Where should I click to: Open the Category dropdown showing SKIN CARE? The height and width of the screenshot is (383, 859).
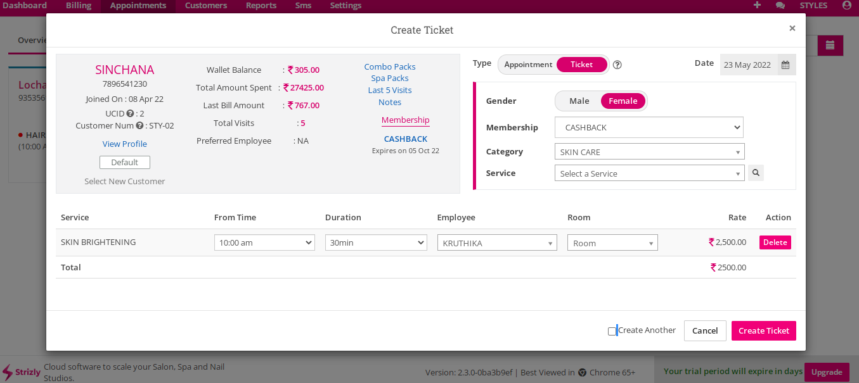pos(649,152)
